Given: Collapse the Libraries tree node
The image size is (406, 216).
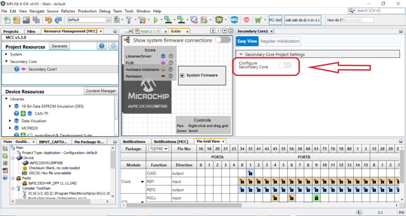Looking at the screenshot, I should tap(6, 99).
